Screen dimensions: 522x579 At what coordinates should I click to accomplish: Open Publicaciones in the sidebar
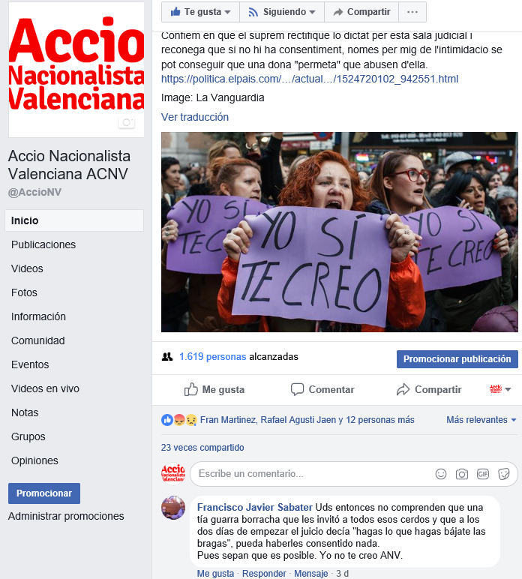click(43, 244)
